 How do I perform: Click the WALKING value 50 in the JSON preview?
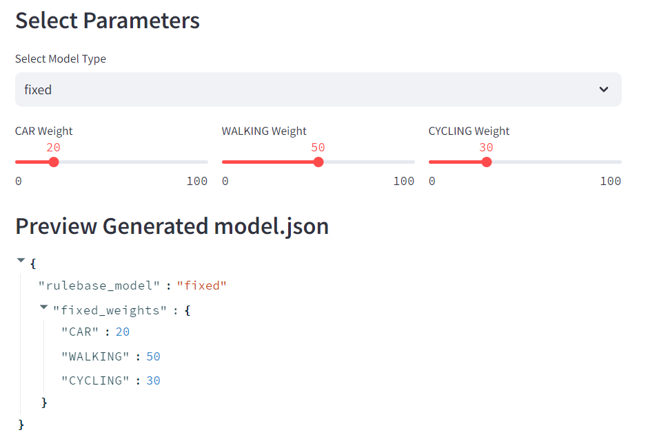[x=153, y=356]
